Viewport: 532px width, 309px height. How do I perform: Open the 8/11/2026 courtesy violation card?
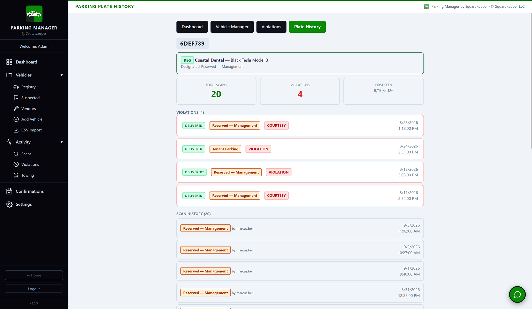(x=300, y=196)
